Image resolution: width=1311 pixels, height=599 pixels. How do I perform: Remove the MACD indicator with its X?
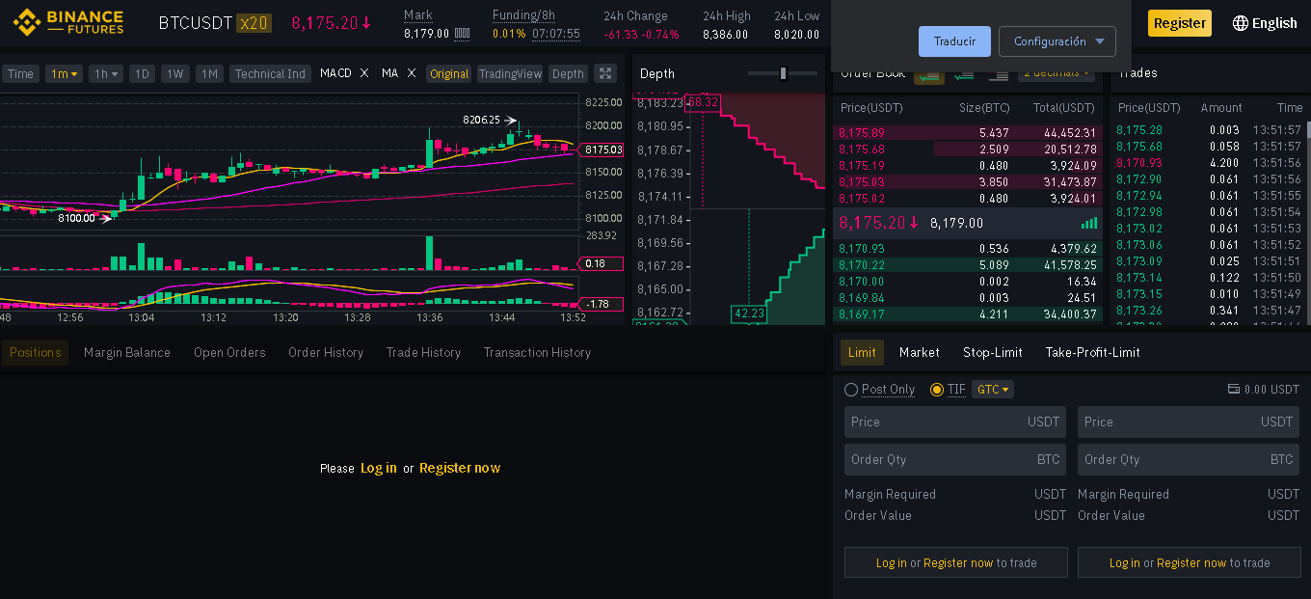coord(364,73)
